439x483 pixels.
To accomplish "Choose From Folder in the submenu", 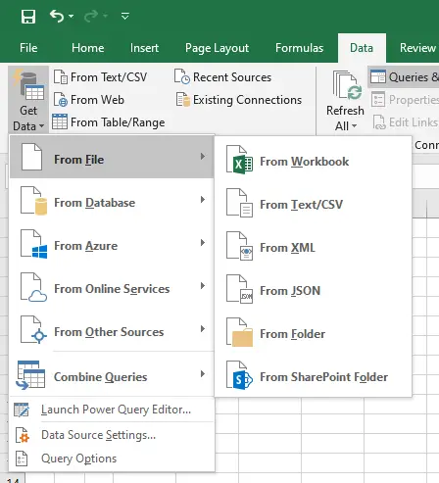I will (x=314, y=333).
